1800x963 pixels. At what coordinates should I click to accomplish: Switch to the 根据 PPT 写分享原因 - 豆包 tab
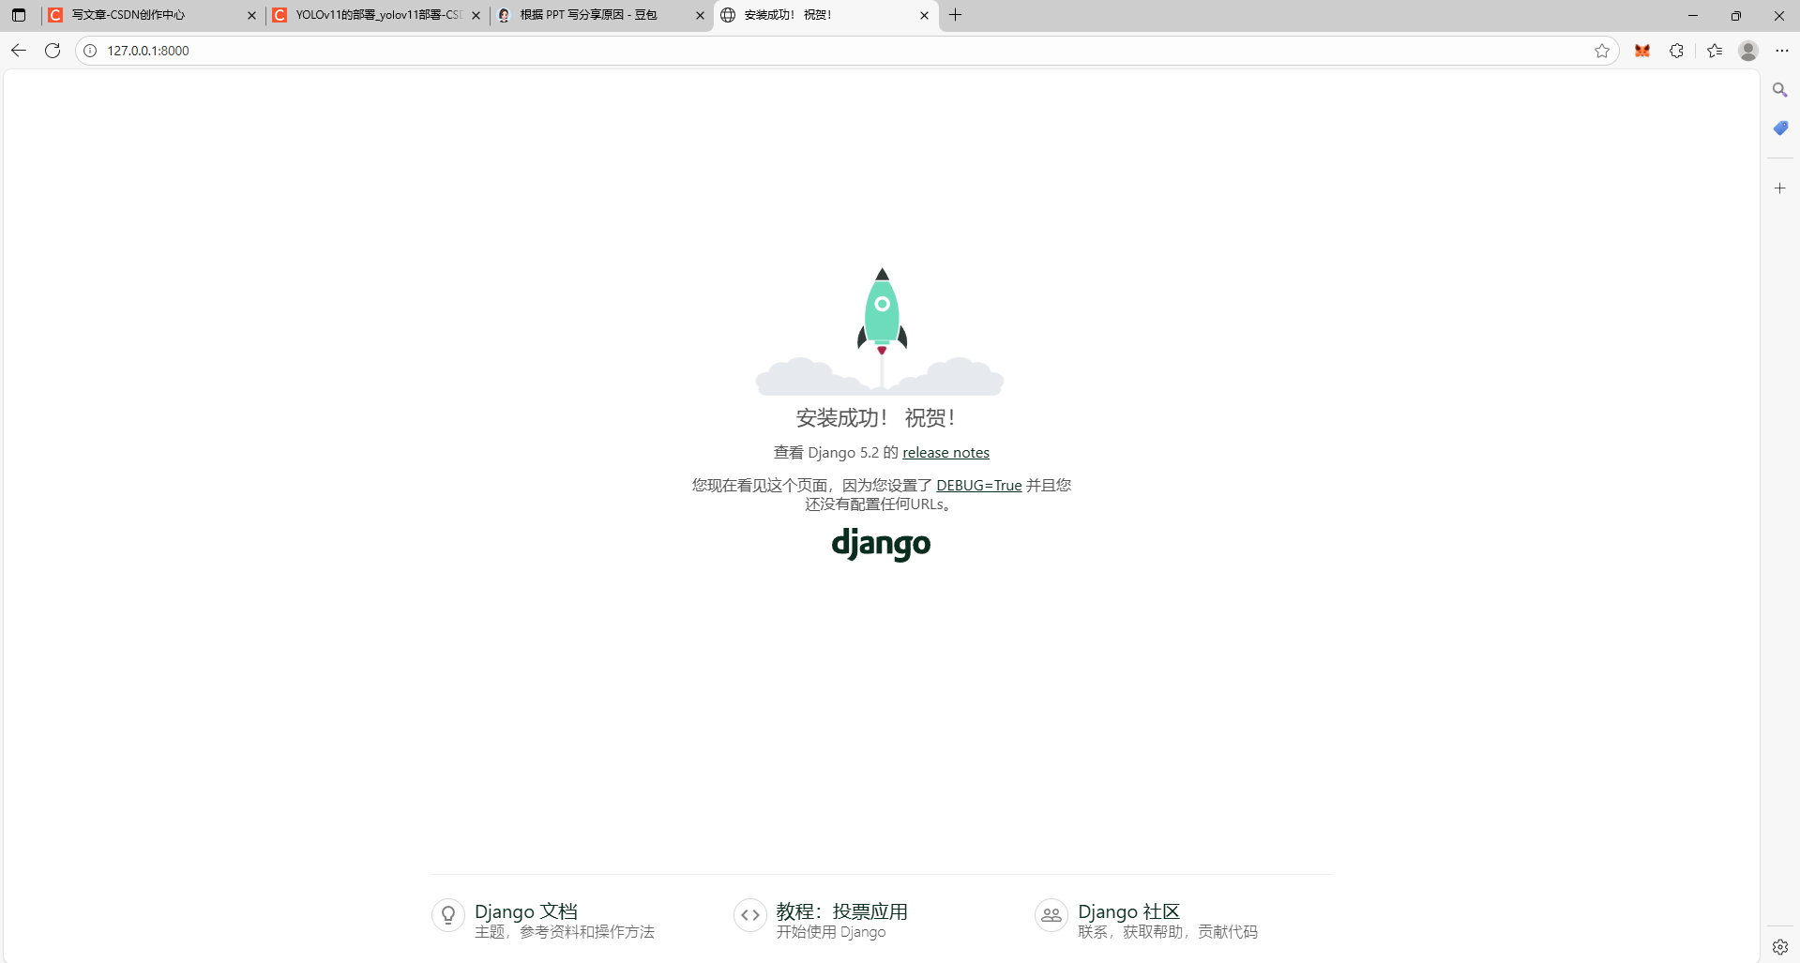(x=600, y=15)
